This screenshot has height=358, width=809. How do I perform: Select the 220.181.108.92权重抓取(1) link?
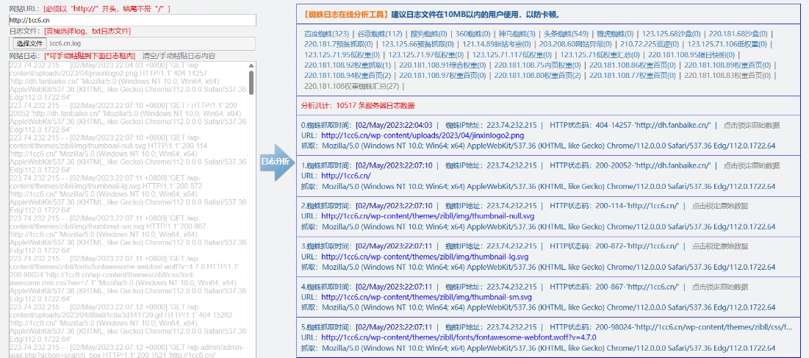click(x=348, y=65)
